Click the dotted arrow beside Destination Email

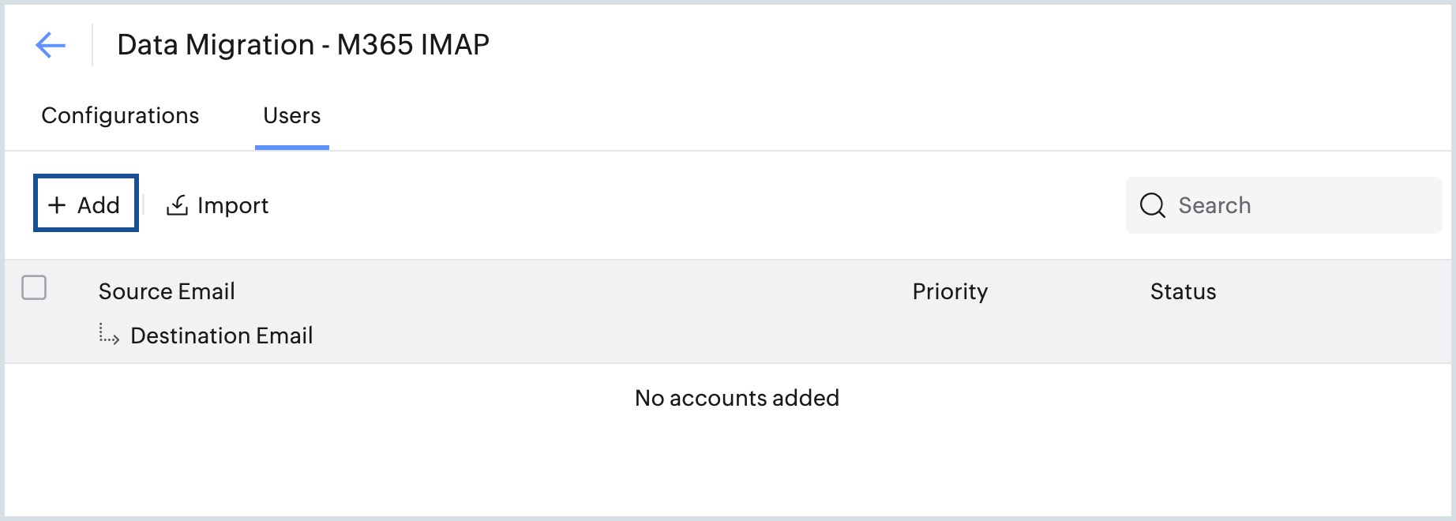tap(109, 335)
